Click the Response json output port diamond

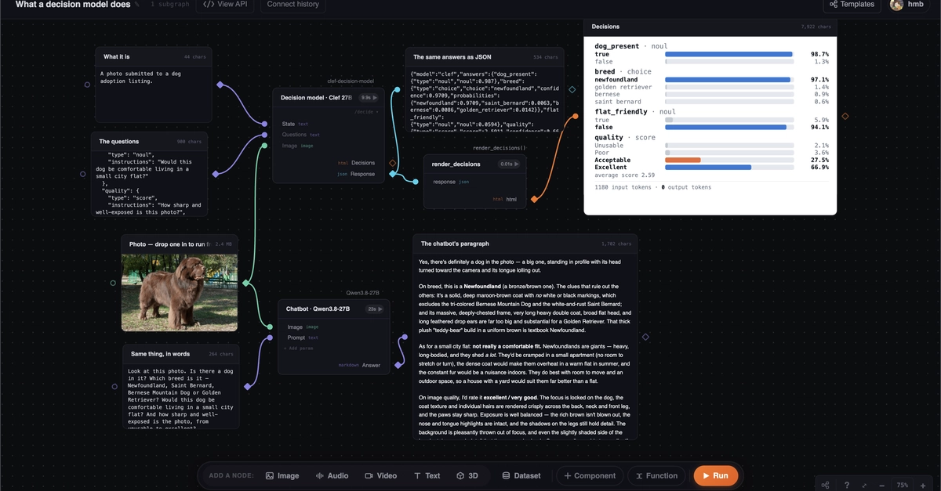point(392,174)
